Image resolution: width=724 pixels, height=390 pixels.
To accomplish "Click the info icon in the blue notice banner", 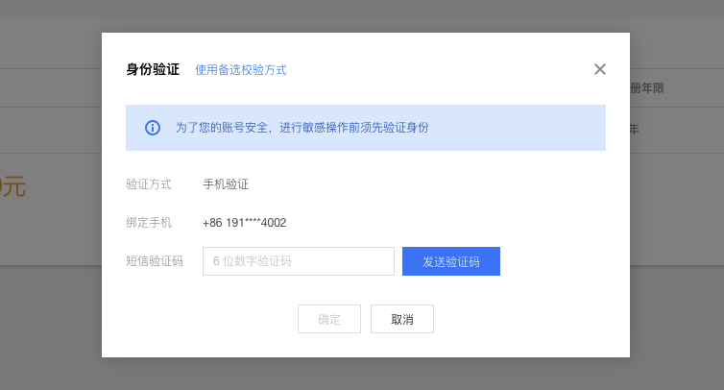I will [x=153, y=128].
